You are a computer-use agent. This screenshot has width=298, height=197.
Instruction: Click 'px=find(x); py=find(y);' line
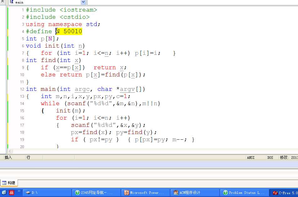click(x=114, y=132)
